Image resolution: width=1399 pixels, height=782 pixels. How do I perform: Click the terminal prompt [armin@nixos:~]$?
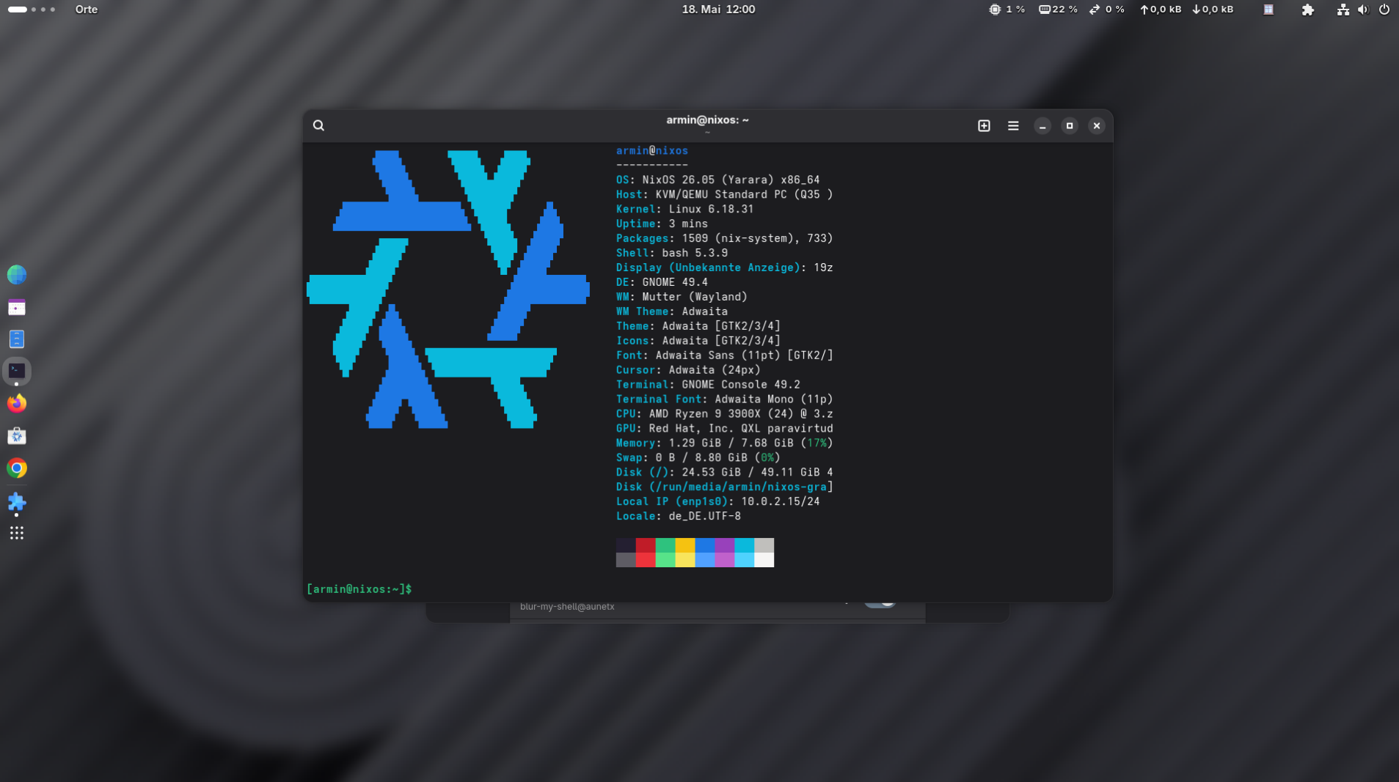(x=359, y=589)
